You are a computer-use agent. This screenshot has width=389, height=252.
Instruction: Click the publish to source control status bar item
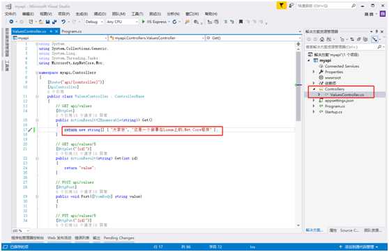point(359,247)
